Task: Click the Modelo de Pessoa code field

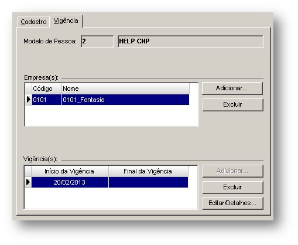Action: point(97,42)
